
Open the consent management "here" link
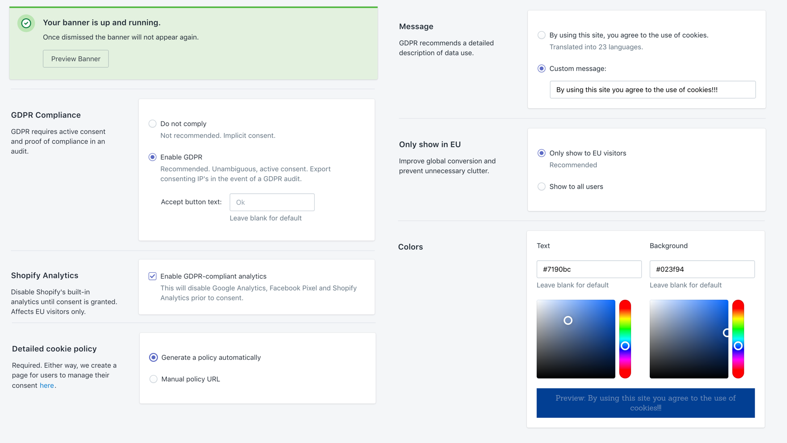coord(47,385)
